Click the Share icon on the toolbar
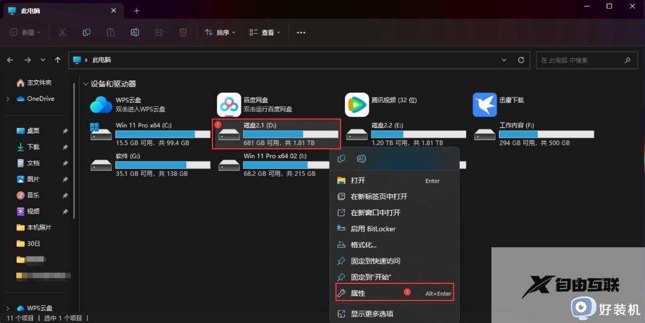Screen dimensions: 645x323 (x=159, y=32)
